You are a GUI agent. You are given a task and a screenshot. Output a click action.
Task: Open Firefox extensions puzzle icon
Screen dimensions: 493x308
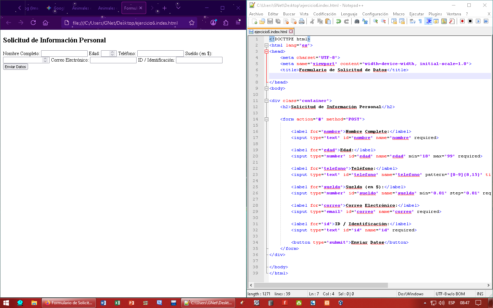226,23
